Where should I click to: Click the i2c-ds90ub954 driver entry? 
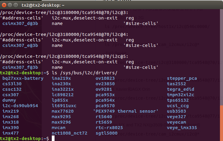tap(20, 106)
